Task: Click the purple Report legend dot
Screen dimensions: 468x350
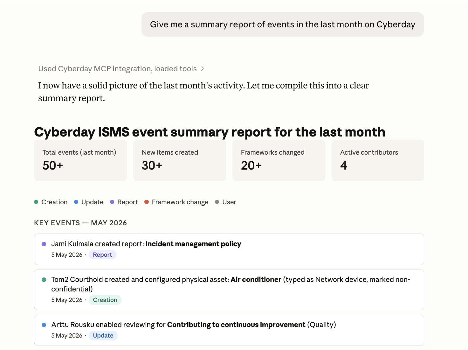Action: (x=112, y=202)
